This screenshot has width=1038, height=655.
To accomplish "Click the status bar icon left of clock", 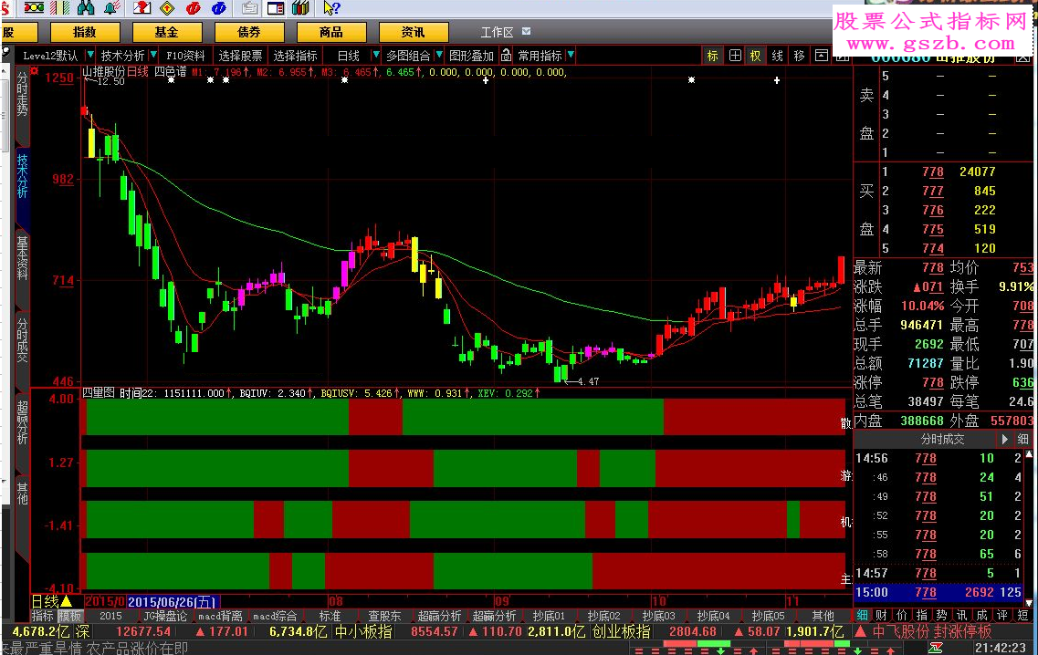I will coord(936,649).
